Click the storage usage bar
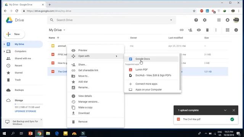Image resolution: width=244 pixels, height=137 pixels. click(x=29, y=104)
